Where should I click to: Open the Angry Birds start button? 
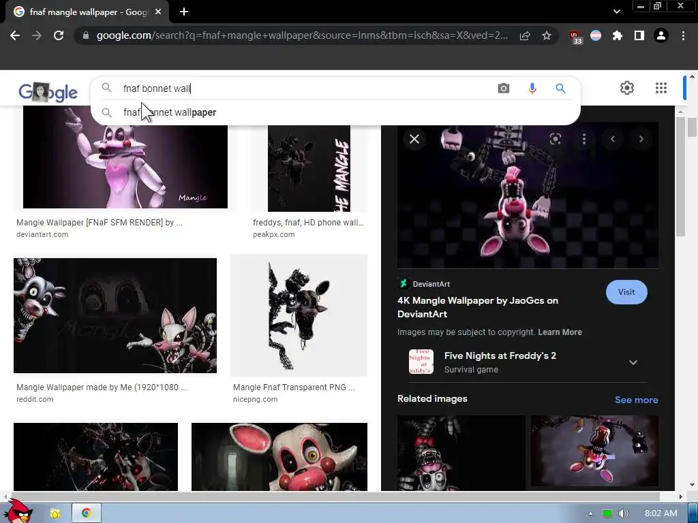(x=19, y=512)
